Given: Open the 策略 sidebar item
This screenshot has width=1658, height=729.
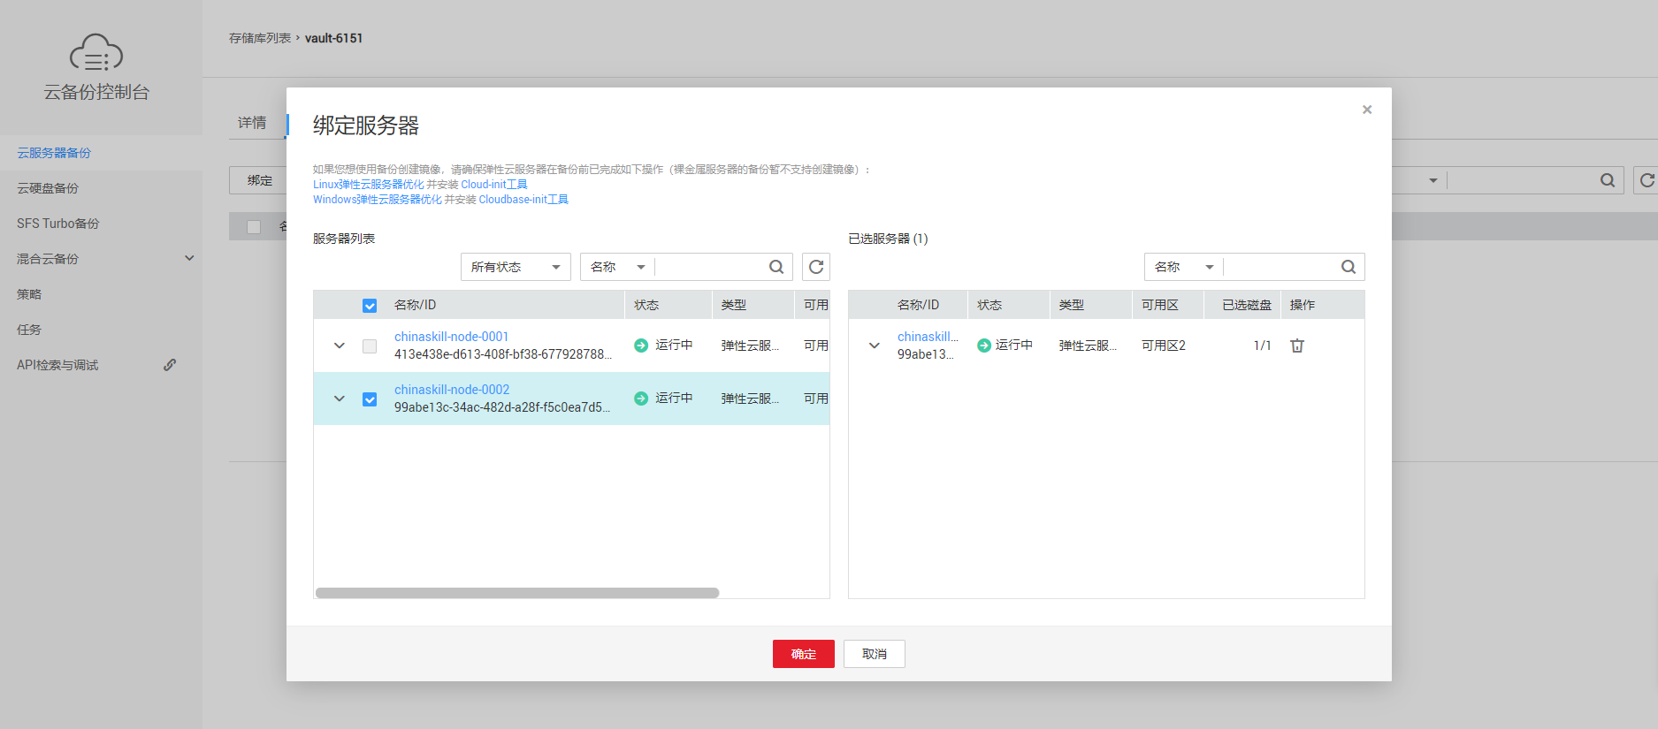Looking at the screenshot, I should pyautogui.click(x=29, y=294).
